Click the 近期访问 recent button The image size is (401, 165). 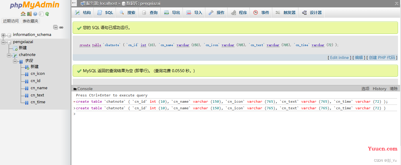point(11,21)
